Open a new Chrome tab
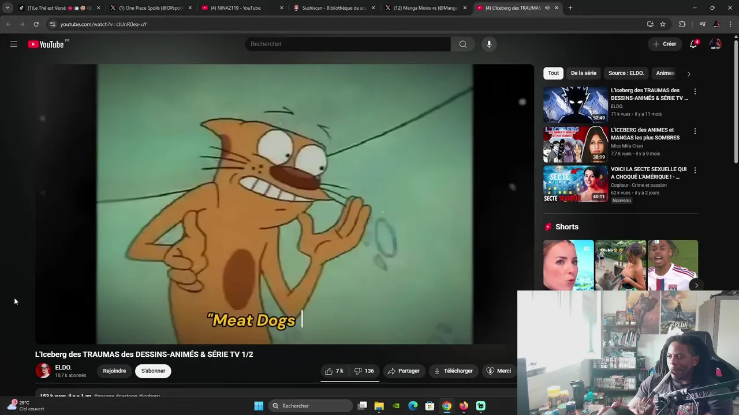 pyautogui.click(x=570, y=8)
